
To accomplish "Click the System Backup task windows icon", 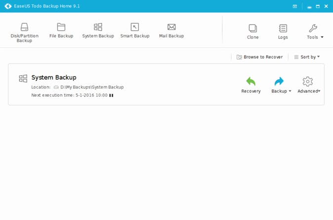I will click(x=23, y=79).
